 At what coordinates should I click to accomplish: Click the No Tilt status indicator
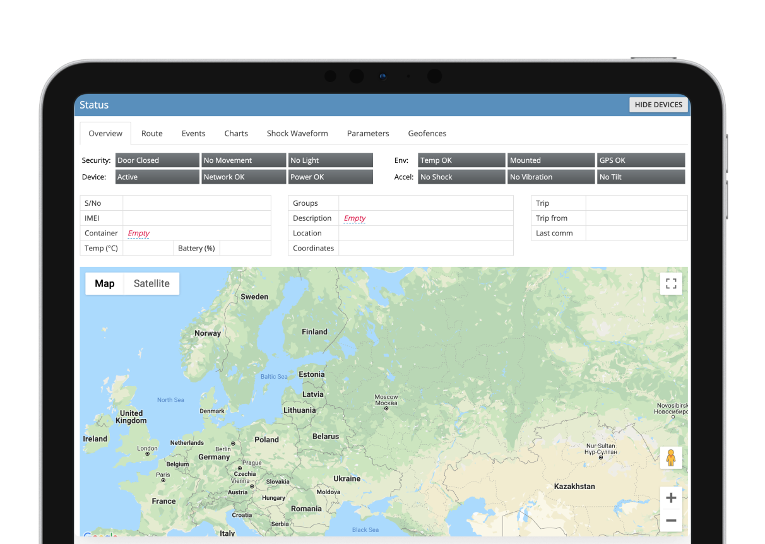(x=641, y=177)
